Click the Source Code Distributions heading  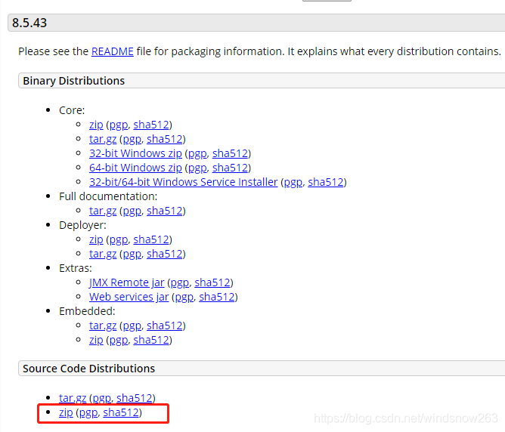pos(89,369)
